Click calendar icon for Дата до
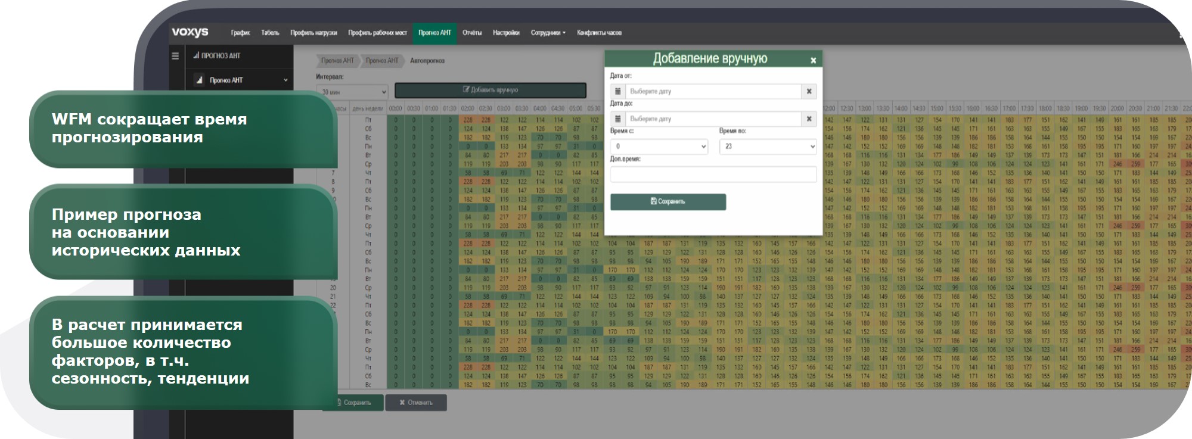The image size is (1192, 439). click(617, 119)
